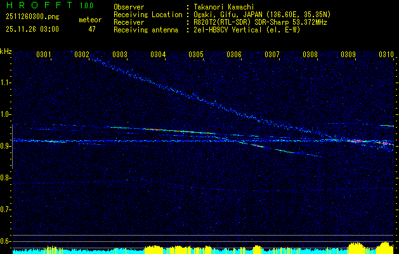Viewport: 399px width, 254px height.
Task: Click the Observer label
Action: tap(129, 7)
